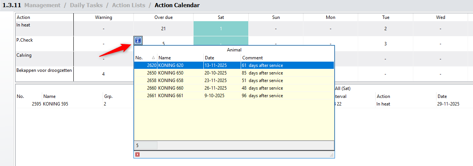473x166 pixels.
Task: Open the Management breadcrumb
Action: tap(42, 5)
